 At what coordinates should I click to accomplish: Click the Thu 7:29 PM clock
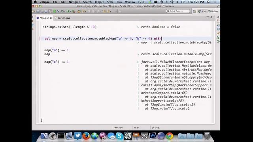point(196,2)
